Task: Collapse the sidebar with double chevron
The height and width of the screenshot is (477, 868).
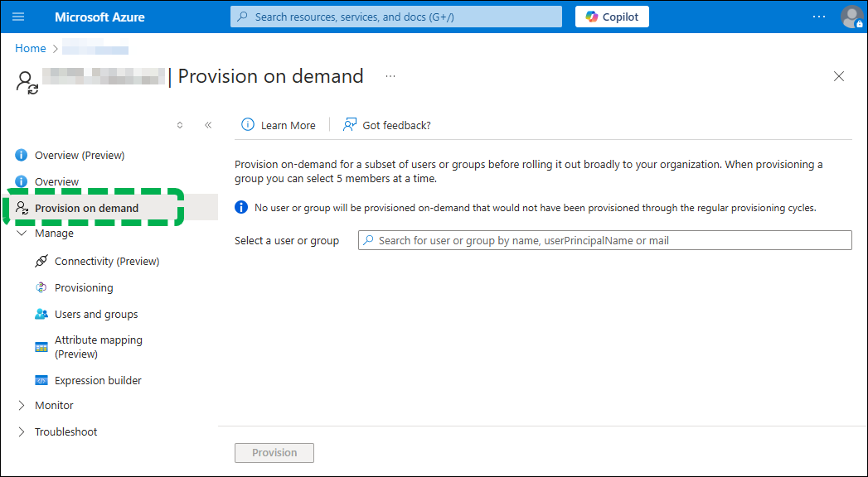Action: pyautogui.click(x=208, y=125)
